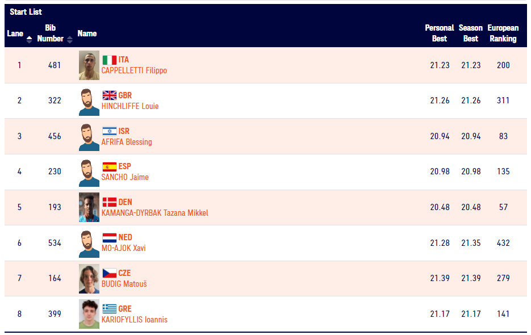This screenshot has height=335, width=531.
Task: Sort the table by Bib Number column
Action: pyautogui.click(x=70, y=39)
